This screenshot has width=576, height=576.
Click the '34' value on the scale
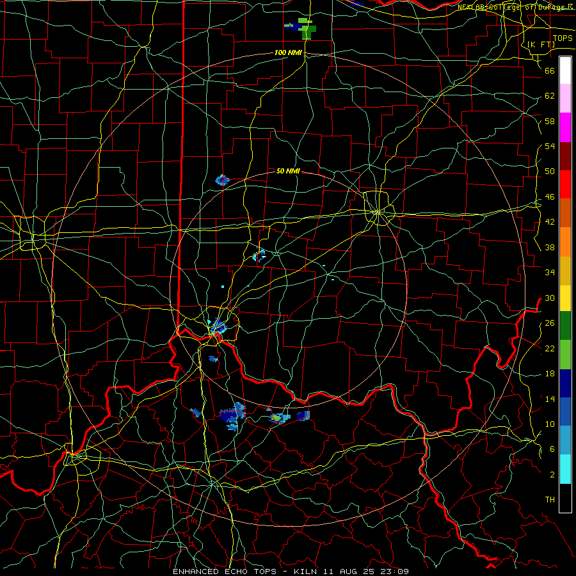click(x=550, y=273)
